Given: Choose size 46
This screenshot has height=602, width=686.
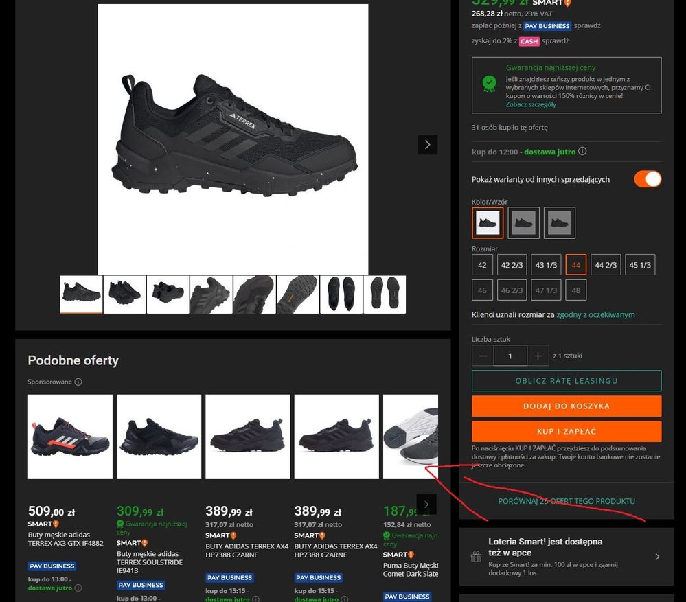Looking at the screenshot, I should [x=482, y=290].
